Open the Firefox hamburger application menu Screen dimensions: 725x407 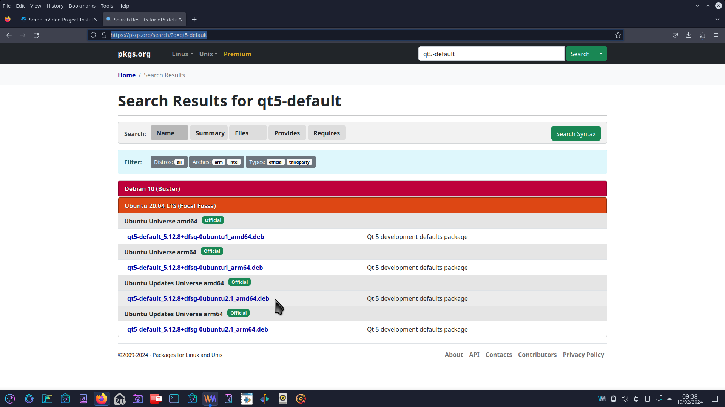716,35
